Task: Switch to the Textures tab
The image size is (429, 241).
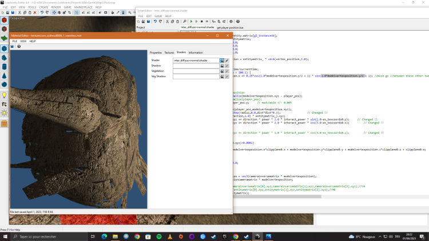Action: tap(169, 53)
